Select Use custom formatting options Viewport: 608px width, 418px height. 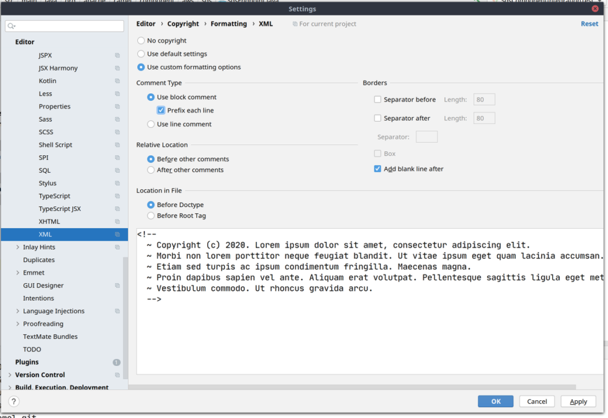tap(141, 67)
